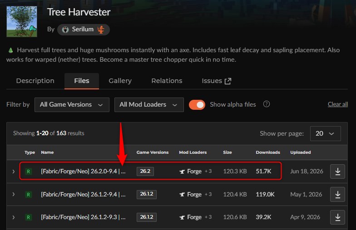Screen dimensions: 356x230
Task: Click the 26.1.2 tag in 9.3 row
Action: click(x=146, y=217)
